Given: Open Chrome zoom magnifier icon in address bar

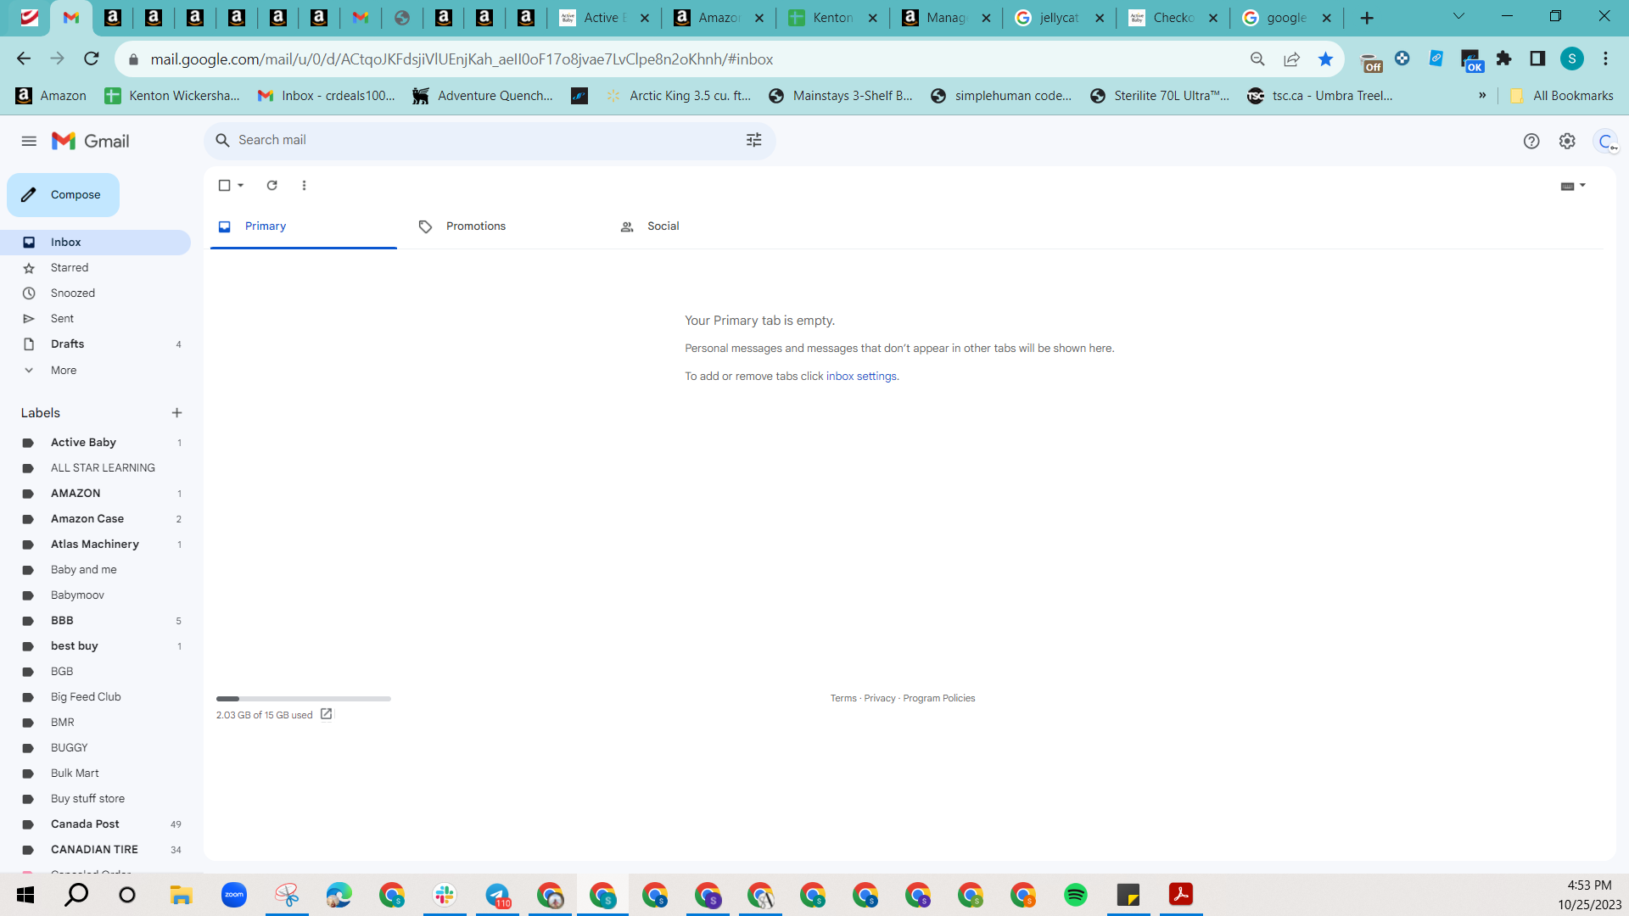Looking at the screenshot, I should [1257, 59].
